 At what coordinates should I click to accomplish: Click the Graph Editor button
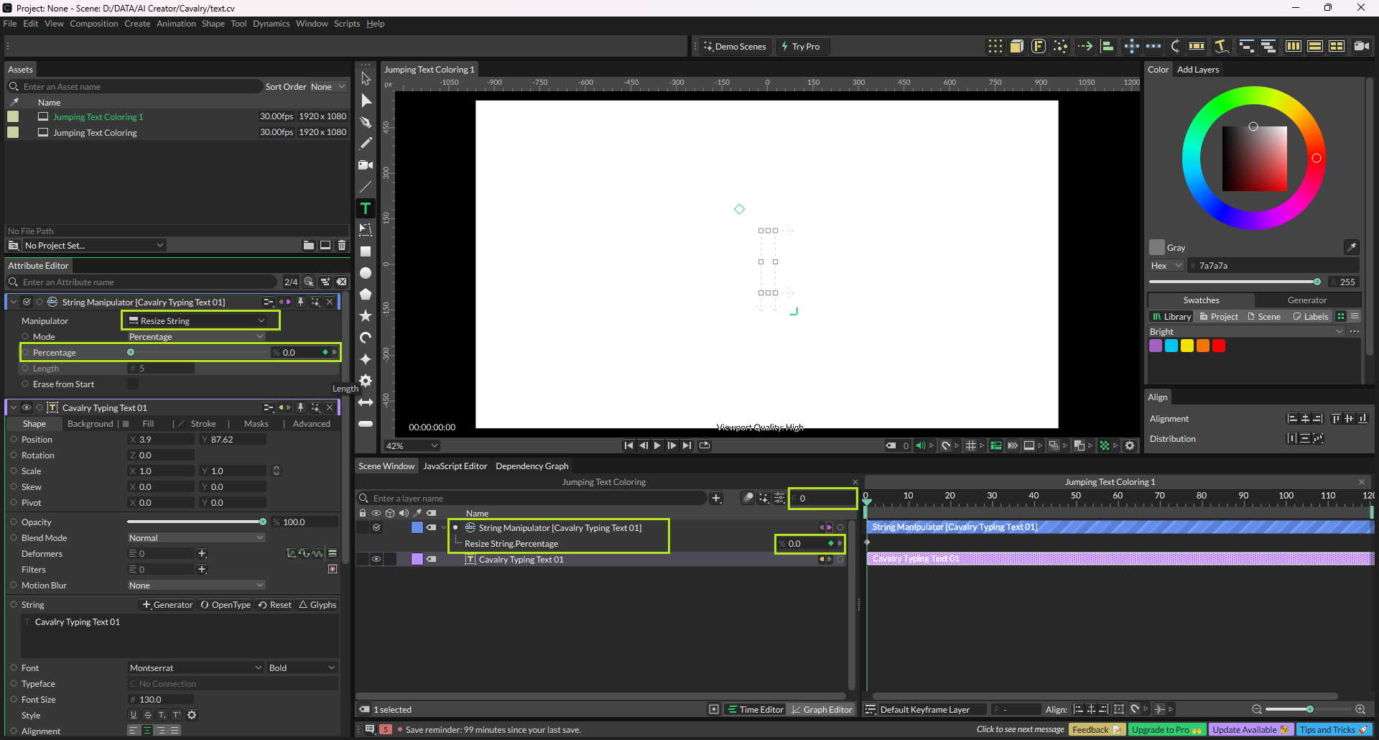[x=821, y=710]
